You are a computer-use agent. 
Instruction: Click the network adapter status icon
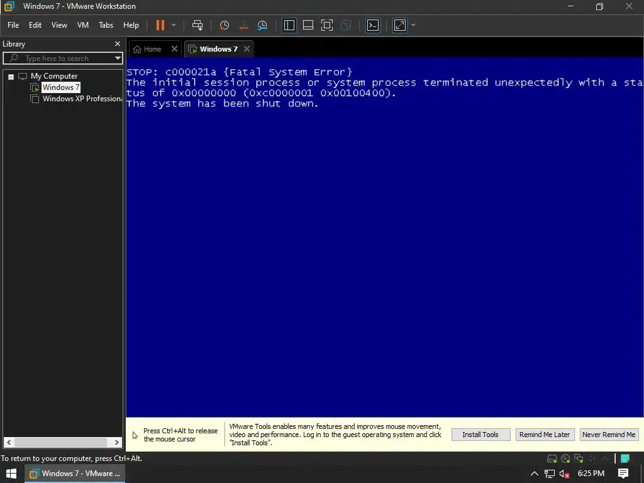click(579, 458)
